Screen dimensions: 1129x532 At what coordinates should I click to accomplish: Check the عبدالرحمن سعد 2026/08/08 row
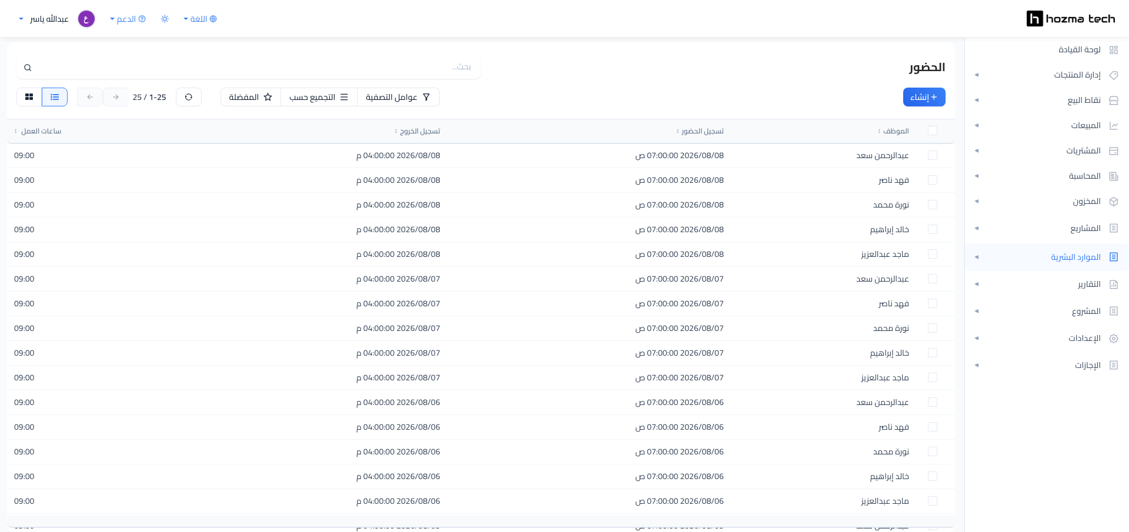[x=933, y=155]
